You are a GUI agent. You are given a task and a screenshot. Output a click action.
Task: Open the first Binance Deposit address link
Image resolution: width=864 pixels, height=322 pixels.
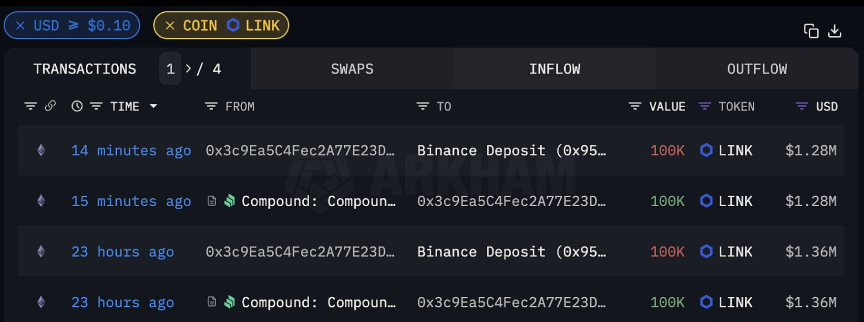(x=511, y=151)
